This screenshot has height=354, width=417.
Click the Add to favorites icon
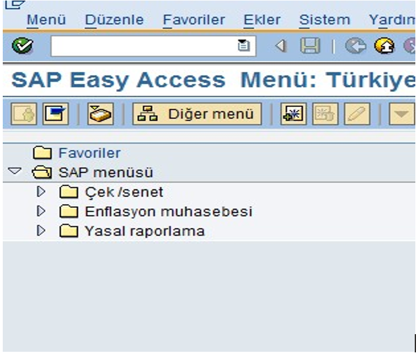click(293, 114)
